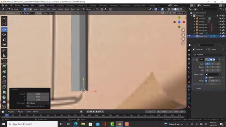Toggle X-ray view in viewport header
Screen dimensions: 226x127
pyautogui.click(x=169, y=9)
